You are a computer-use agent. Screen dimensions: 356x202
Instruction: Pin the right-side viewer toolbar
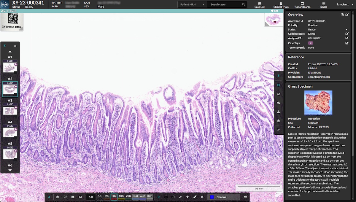click(x=279, y=76)
